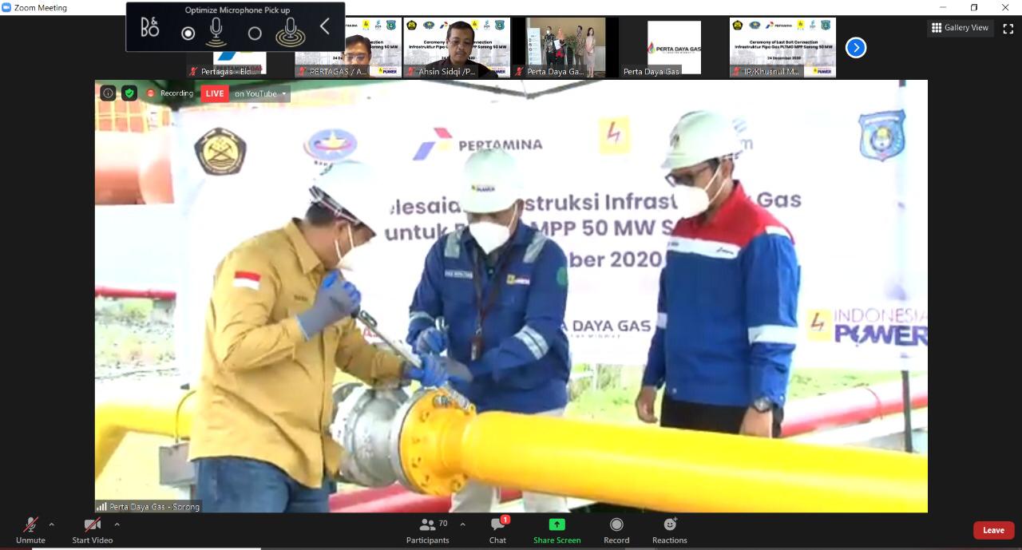Screen dimensions: 1022x550
Task: Click the green encryption shield icon
Action: [129, 93]
